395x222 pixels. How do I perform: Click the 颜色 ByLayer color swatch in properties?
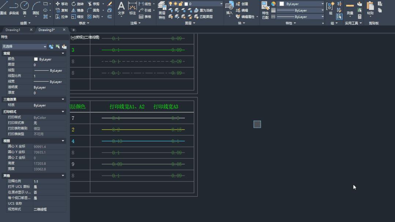pos(36,59)
